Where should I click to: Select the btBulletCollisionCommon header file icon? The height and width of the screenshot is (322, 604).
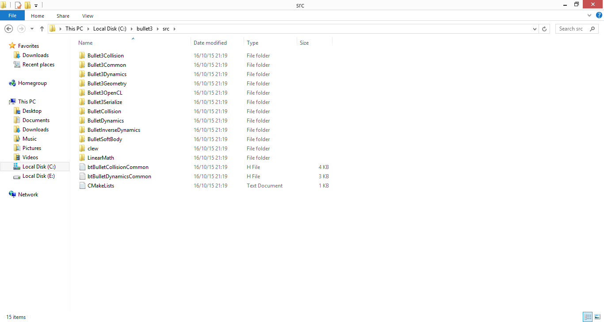(x=82, y=167)
